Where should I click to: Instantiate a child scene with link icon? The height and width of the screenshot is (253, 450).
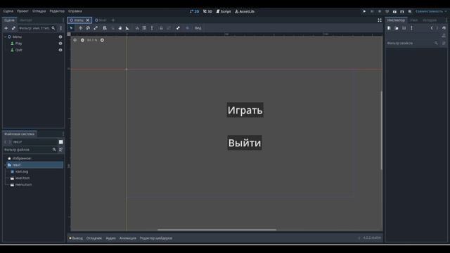point(13,28)
